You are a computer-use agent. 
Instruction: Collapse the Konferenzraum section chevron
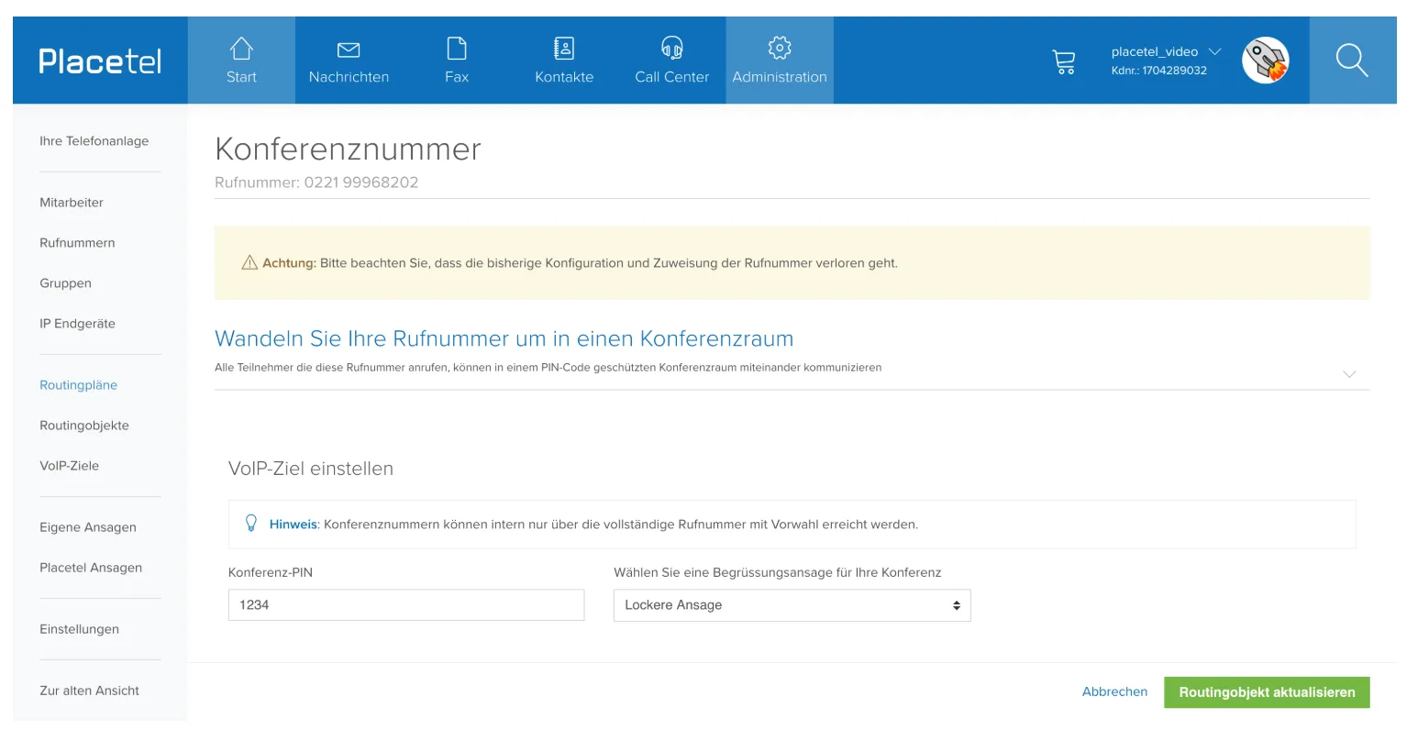coord(1349,374)
